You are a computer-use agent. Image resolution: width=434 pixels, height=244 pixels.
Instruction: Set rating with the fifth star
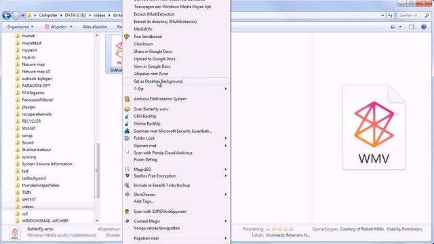pyautogui.click(x=292, y=229)
